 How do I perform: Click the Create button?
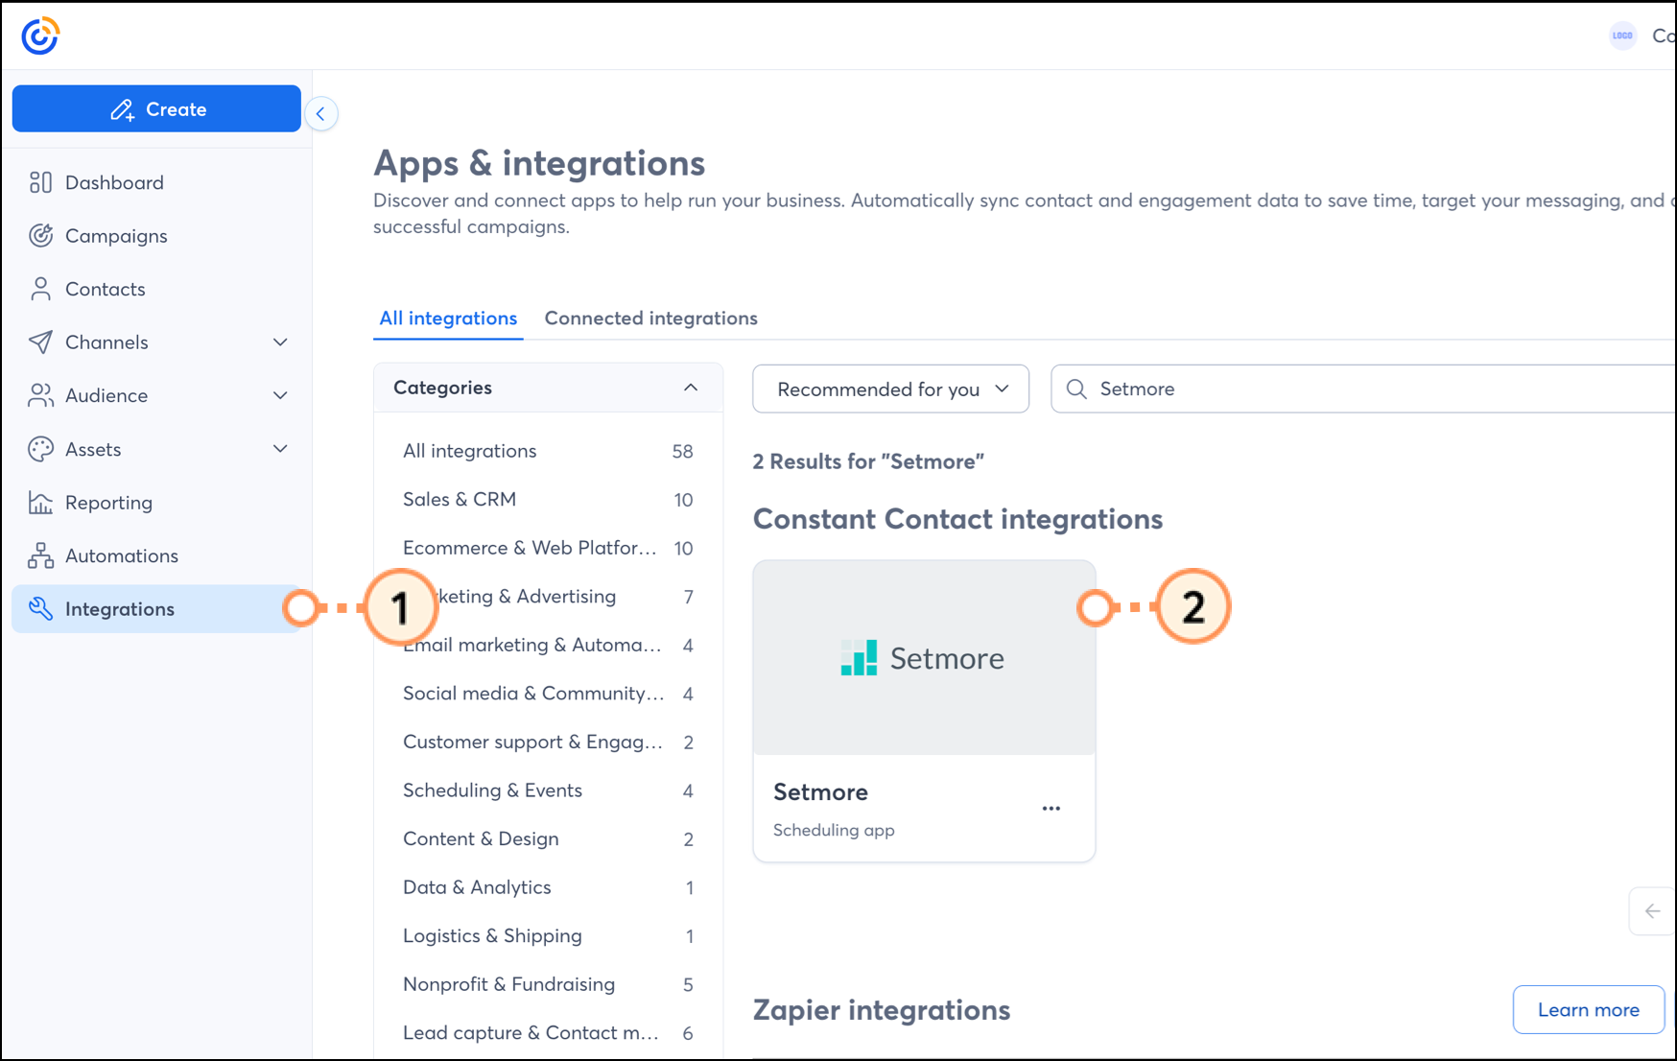point(156,109)
